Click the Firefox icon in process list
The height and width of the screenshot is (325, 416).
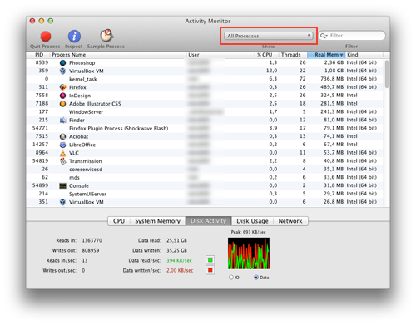coord(63,87)
